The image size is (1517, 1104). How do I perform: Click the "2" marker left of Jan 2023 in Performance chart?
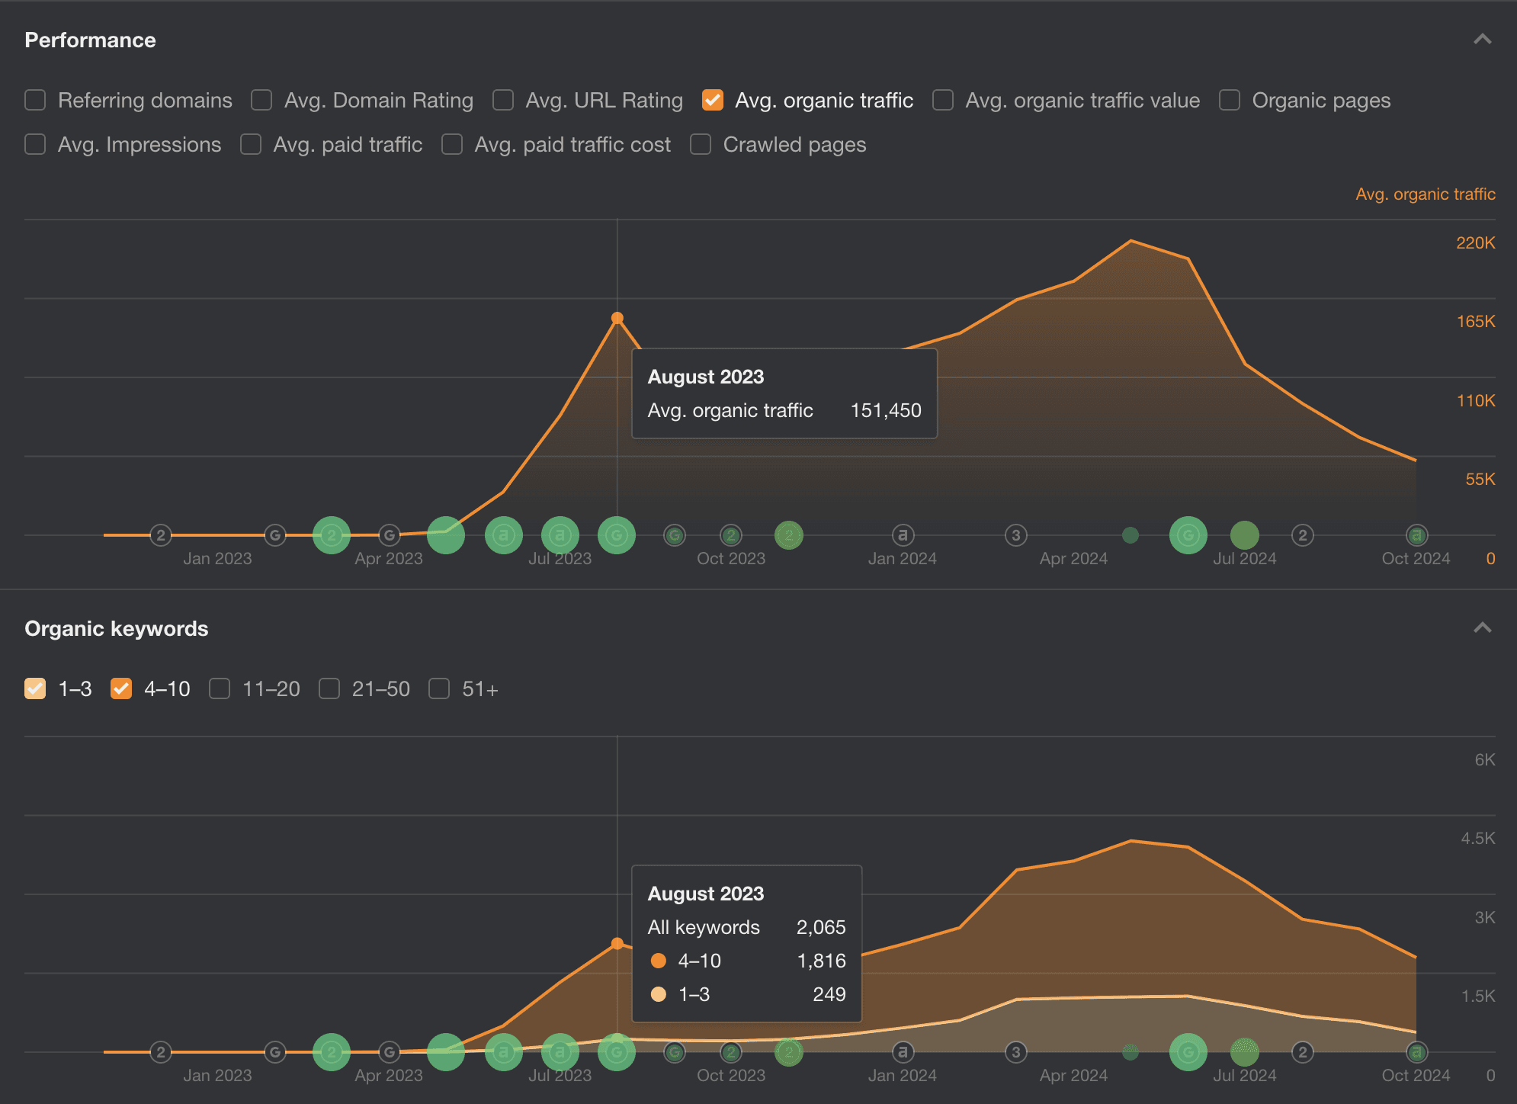pyautogui.click(x=160, y=535)
